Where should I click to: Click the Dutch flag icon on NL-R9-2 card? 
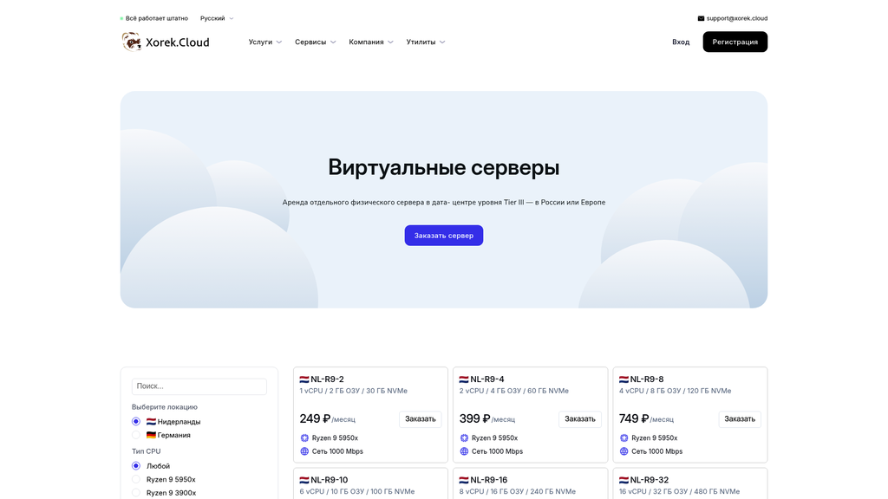point(305,378)
